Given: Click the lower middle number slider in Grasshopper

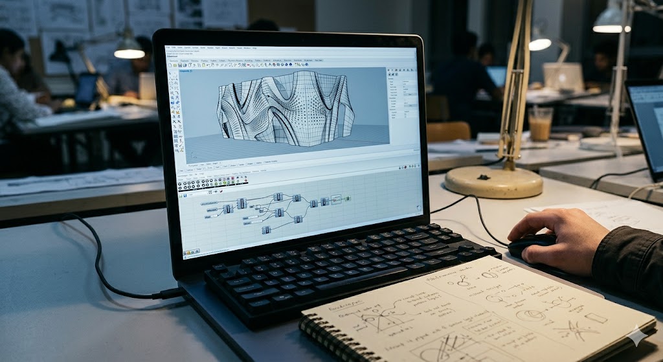Looking at the screenshot, I should pos(253,222).
